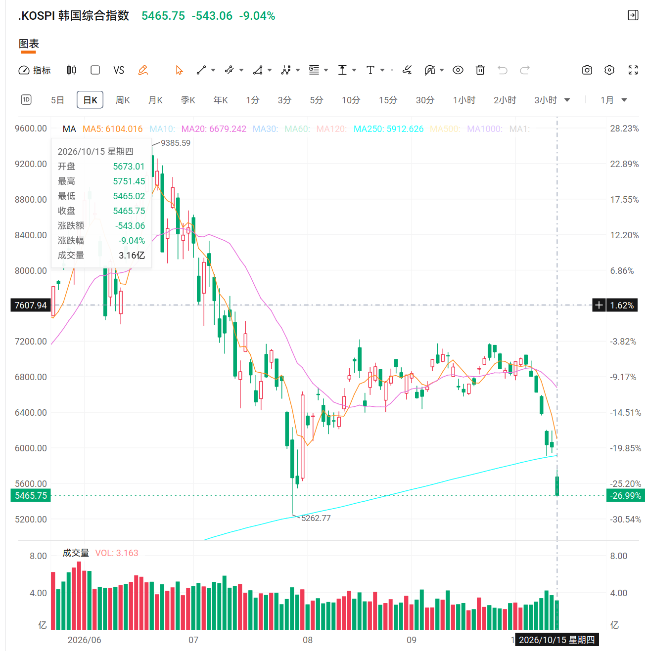The width and height of the screenshot is (647, 651).
Task: Choose the 季K quarterly period
Action: pos(188,100)
